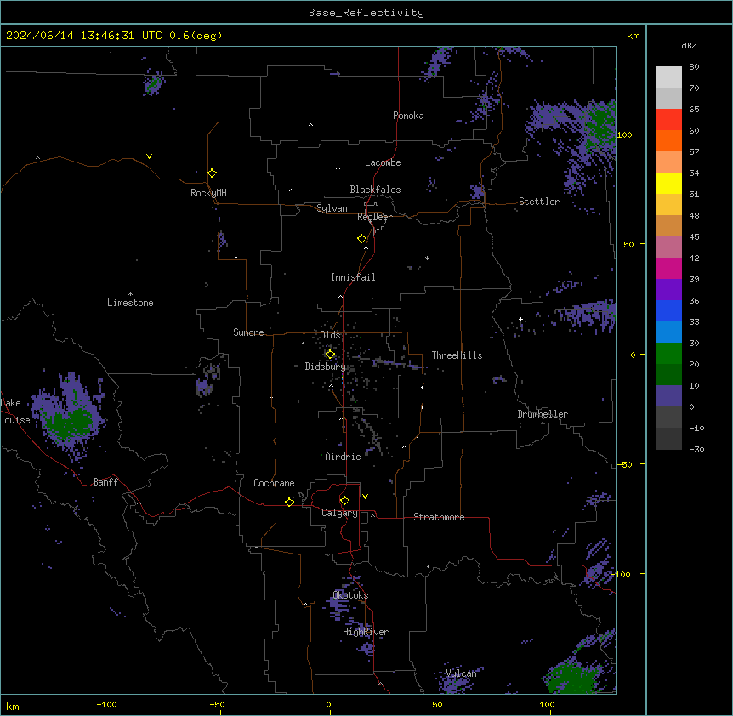Click the Strathmore town label
The width and height of the screenshot is (733, 716).
tap(439, 517)
